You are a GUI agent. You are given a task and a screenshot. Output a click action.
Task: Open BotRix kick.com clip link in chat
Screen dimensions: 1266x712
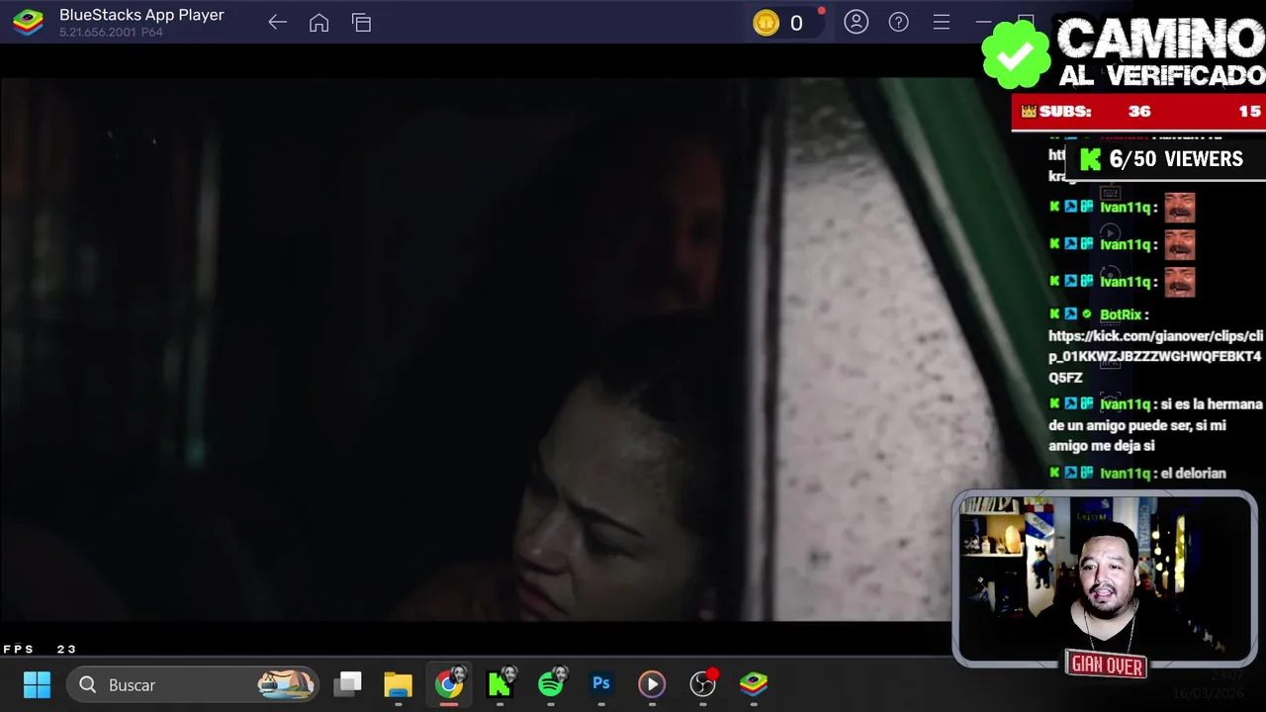coord(1155,356)
